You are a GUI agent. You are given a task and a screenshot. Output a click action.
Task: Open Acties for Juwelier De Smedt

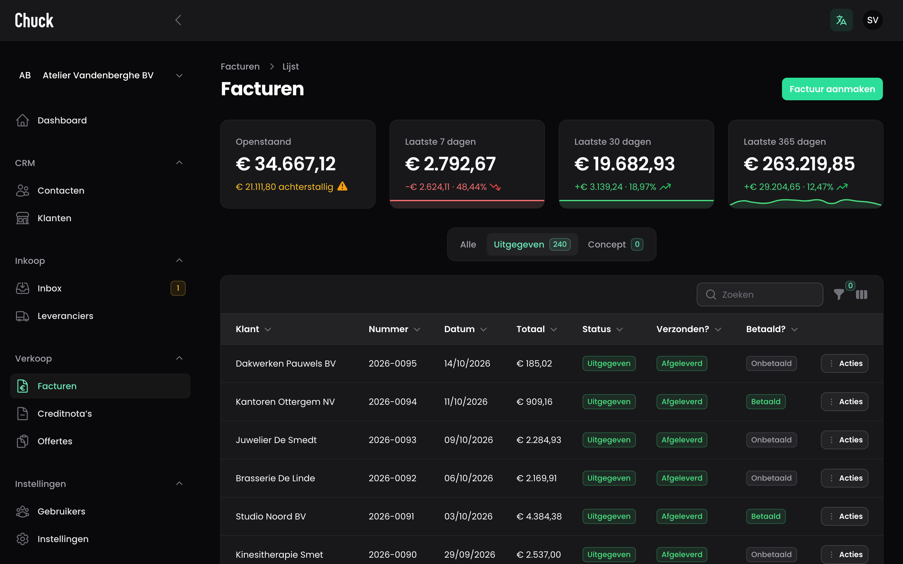[844, 440]
